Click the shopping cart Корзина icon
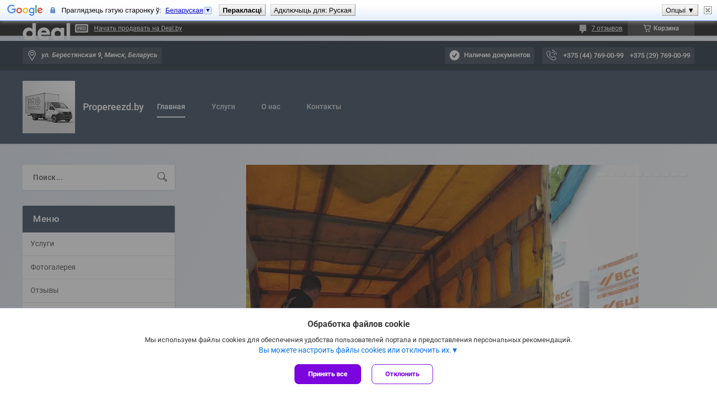This screenshot has height=403, width=717. pos(647,28)
